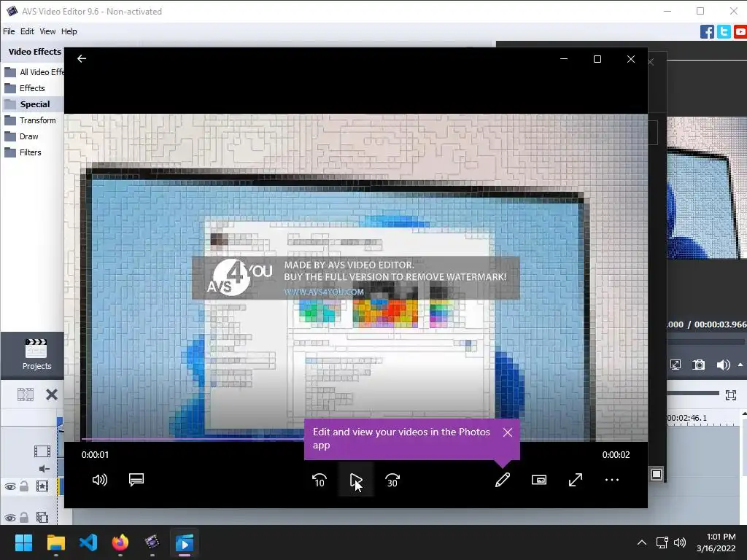Mute the video player volume icon

(99, 480)
